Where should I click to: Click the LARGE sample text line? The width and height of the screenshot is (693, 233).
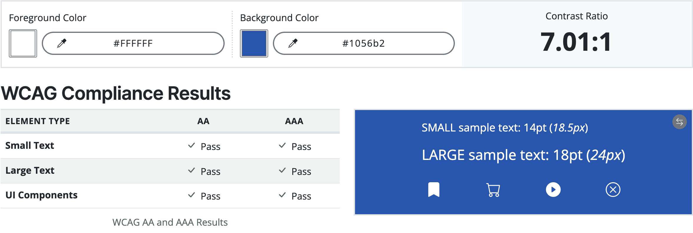click(x=523, y=155)
